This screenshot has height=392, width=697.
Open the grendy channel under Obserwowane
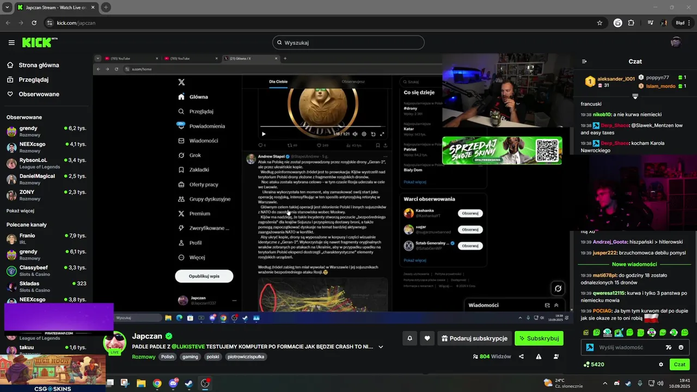46,131
